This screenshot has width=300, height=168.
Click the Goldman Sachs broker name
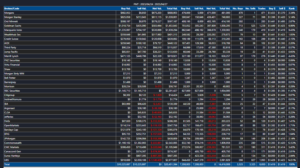(13, 26)
